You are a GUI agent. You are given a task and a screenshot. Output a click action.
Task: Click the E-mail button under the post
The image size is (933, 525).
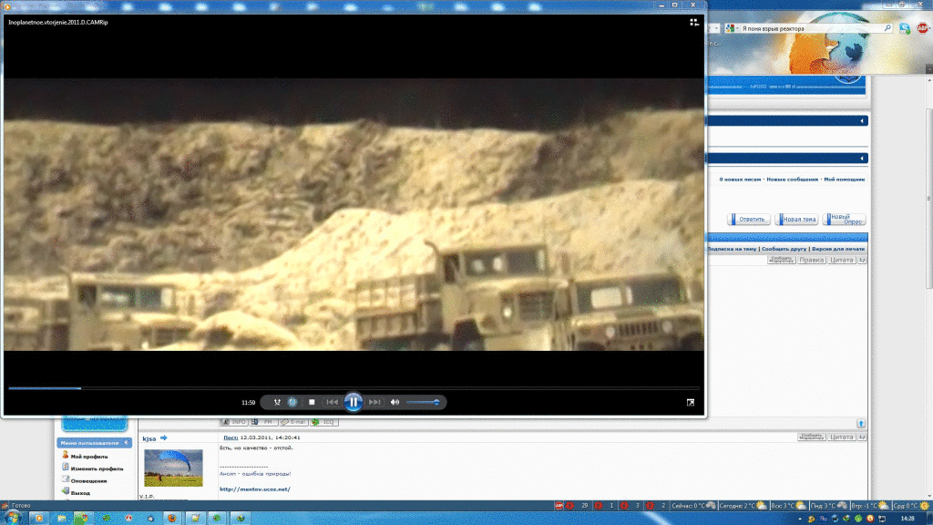tap(293, 422)
